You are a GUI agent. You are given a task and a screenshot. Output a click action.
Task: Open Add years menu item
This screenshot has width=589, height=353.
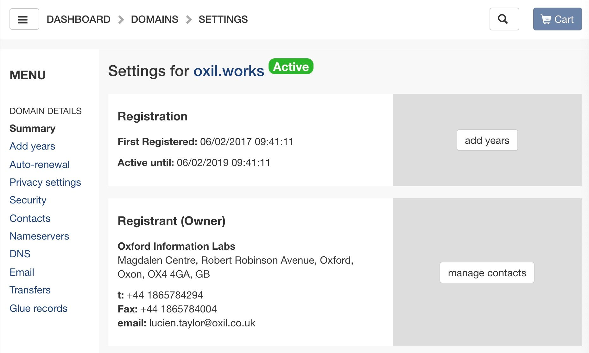32,146
